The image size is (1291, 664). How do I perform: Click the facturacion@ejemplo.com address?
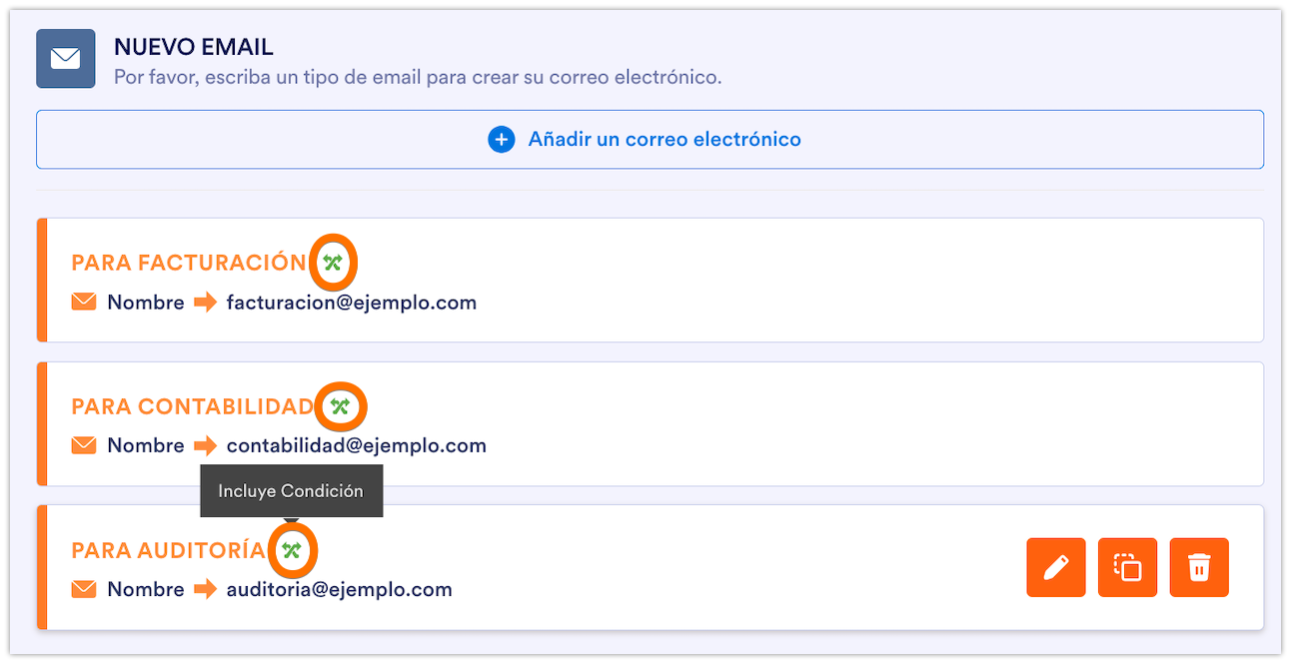click(352, 302)
